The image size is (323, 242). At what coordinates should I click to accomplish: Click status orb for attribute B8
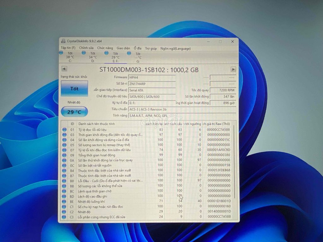coord(64,181)
